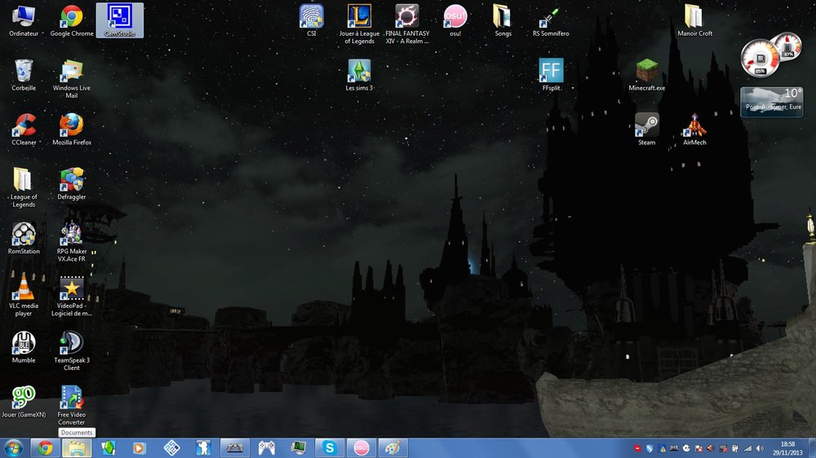The image size is (816, 458).
Task: Open the Documents explorer taskbar button
Action: pyautogui.click(x=77, y=448)
